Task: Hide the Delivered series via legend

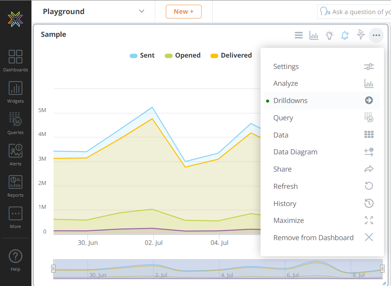Action: tap(231, 56)
